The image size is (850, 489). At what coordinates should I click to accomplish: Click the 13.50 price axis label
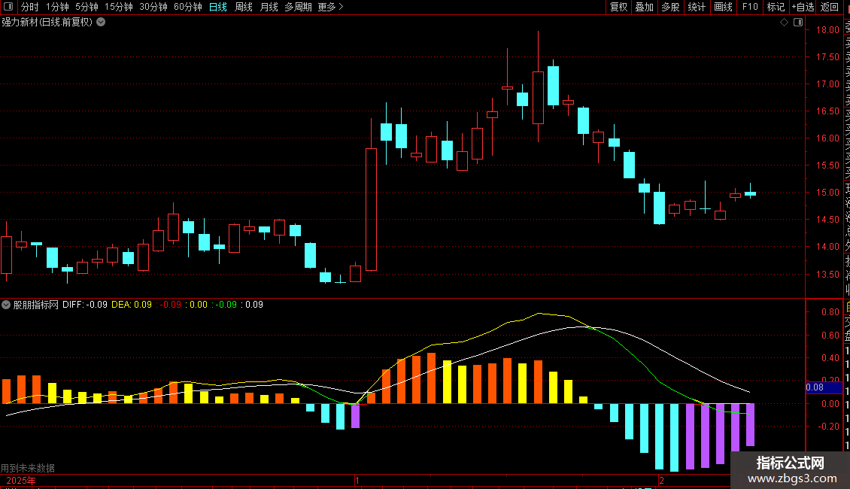pos(827,275)
